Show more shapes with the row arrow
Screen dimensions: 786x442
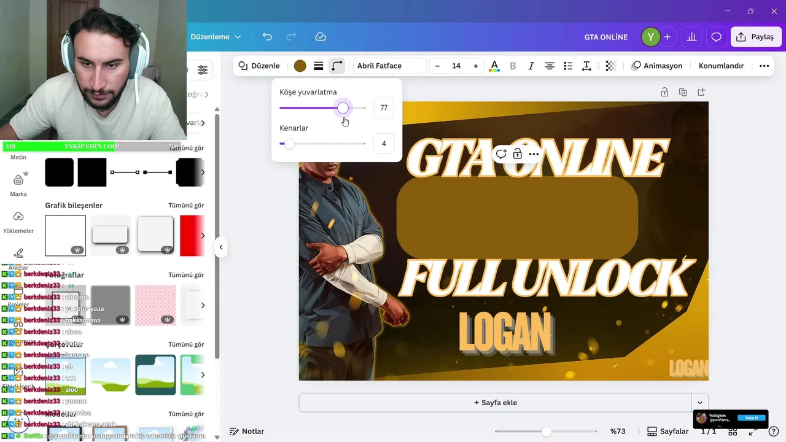(x=202, y=173)
